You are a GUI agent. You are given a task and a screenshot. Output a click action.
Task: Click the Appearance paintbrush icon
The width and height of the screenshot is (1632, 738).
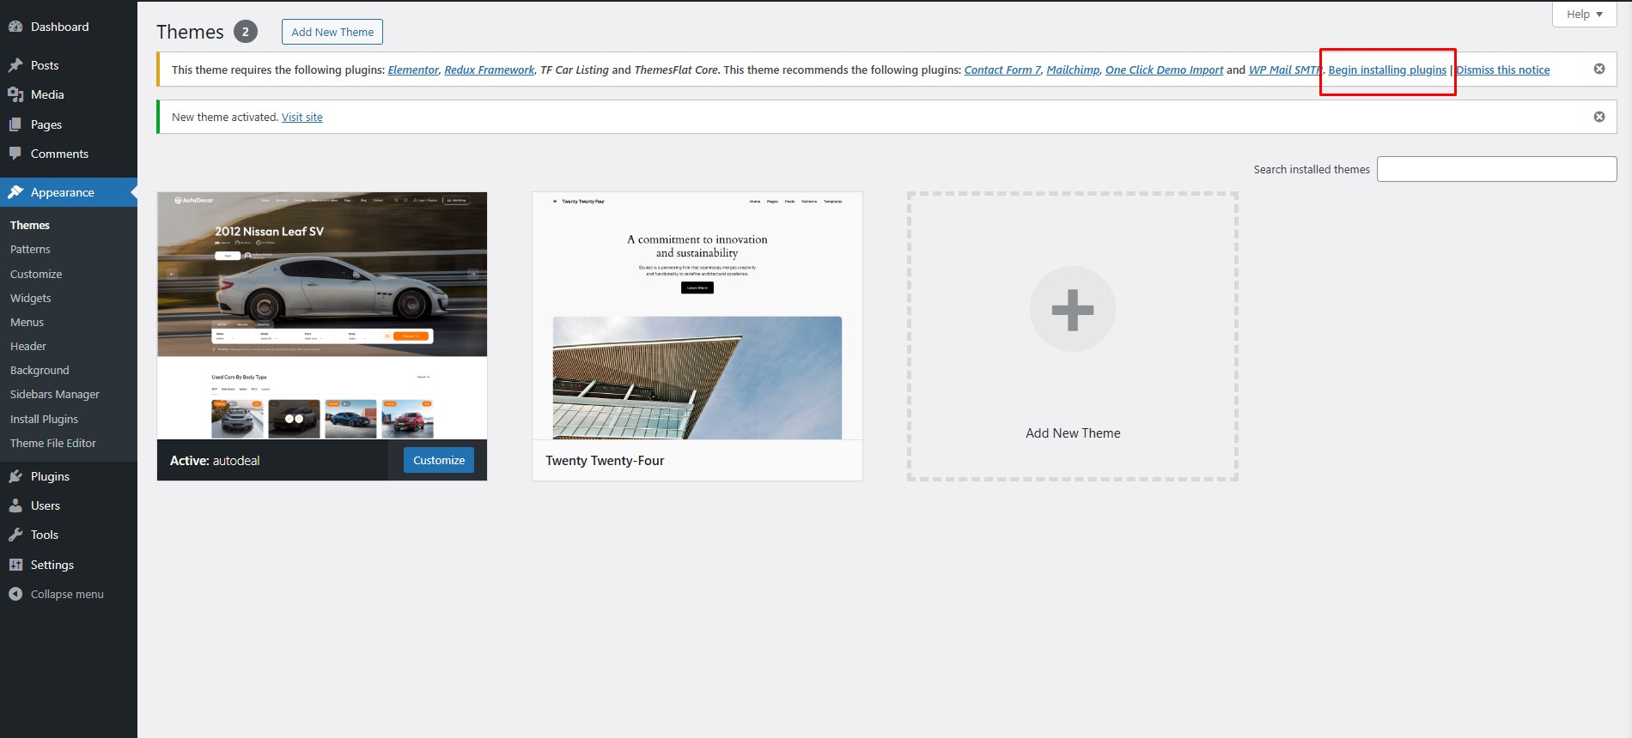tap(15, 192)
